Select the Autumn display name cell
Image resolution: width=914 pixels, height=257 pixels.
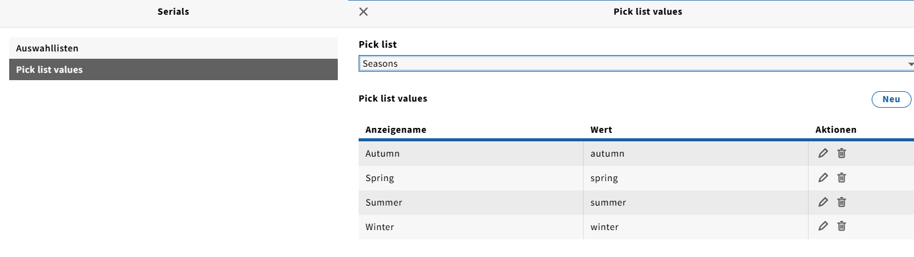[383, 154]
